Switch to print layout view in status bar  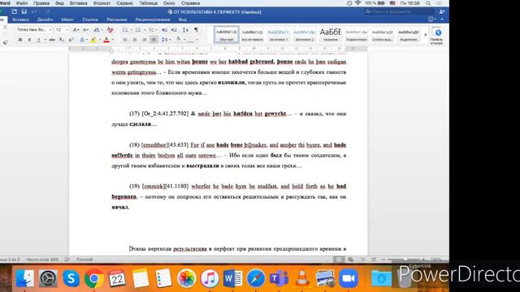338,260
